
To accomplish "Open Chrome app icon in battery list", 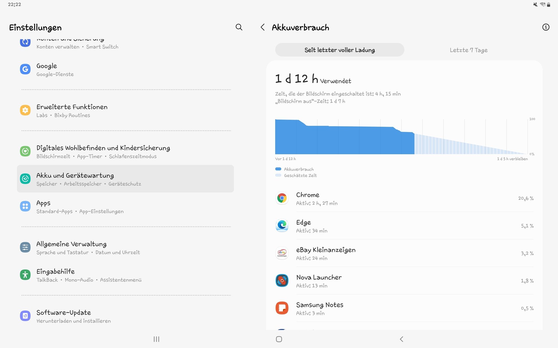I will (x=282, y=198).
